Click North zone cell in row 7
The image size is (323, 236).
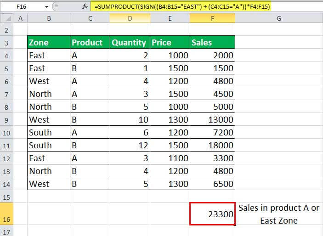click(49, 94)
